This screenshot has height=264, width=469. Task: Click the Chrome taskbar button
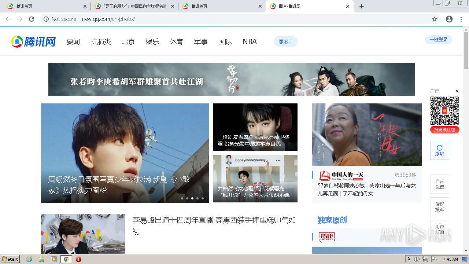pos(66,259)
